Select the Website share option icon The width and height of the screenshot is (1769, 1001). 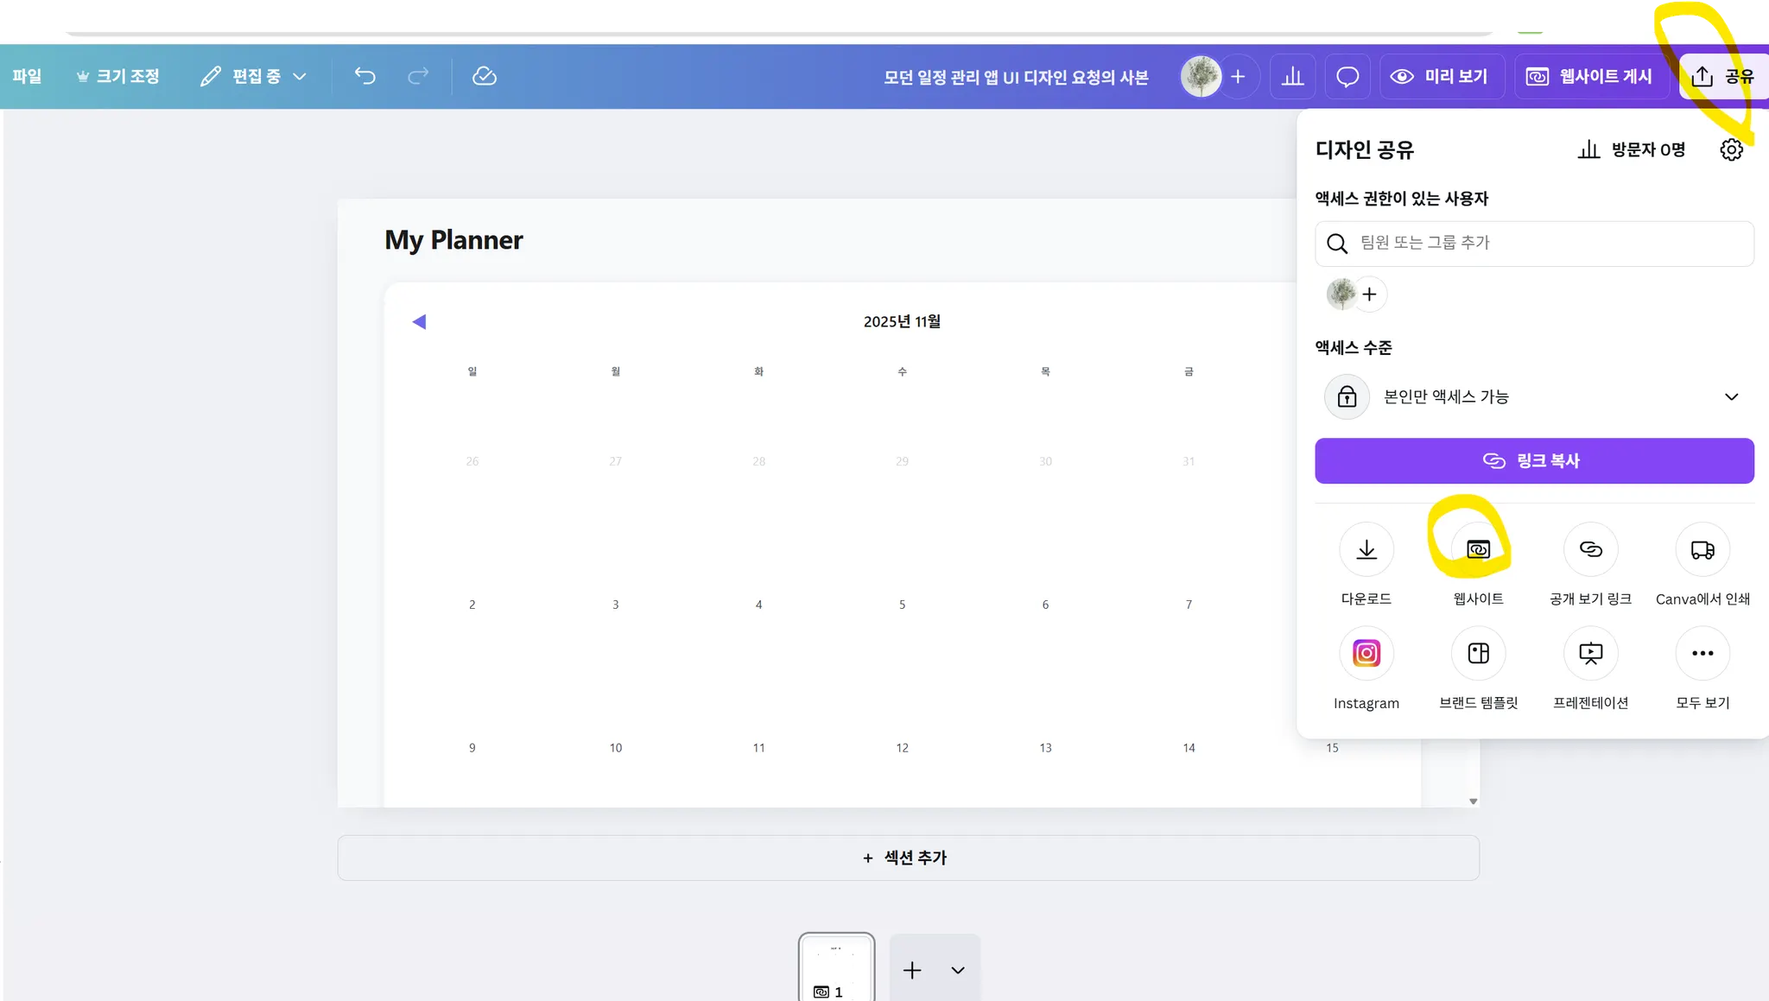pyautogui.click(x=1478, y=549)
